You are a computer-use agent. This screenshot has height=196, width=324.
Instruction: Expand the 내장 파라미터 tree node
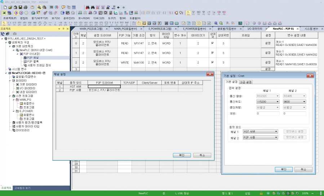click(14, 92)
